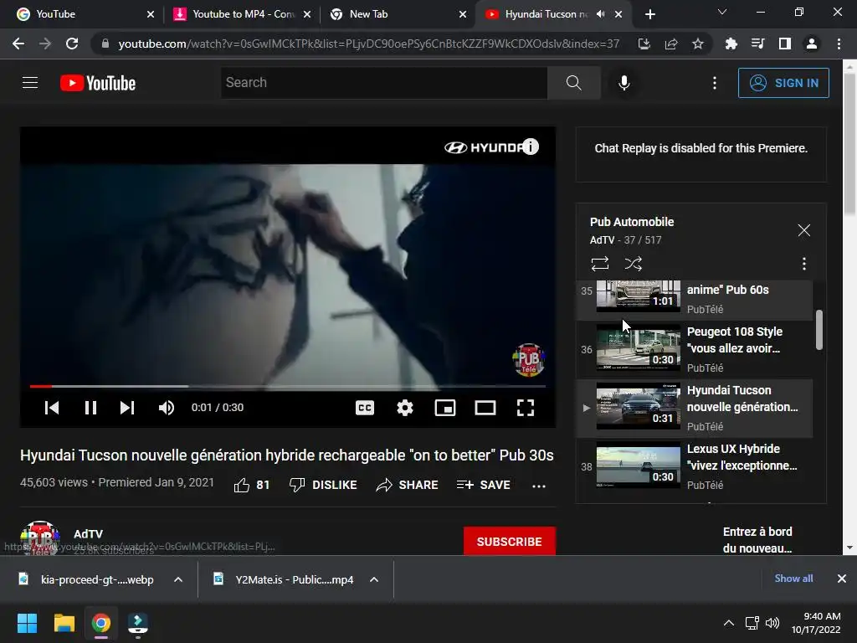Click the URL address bar

368,44
